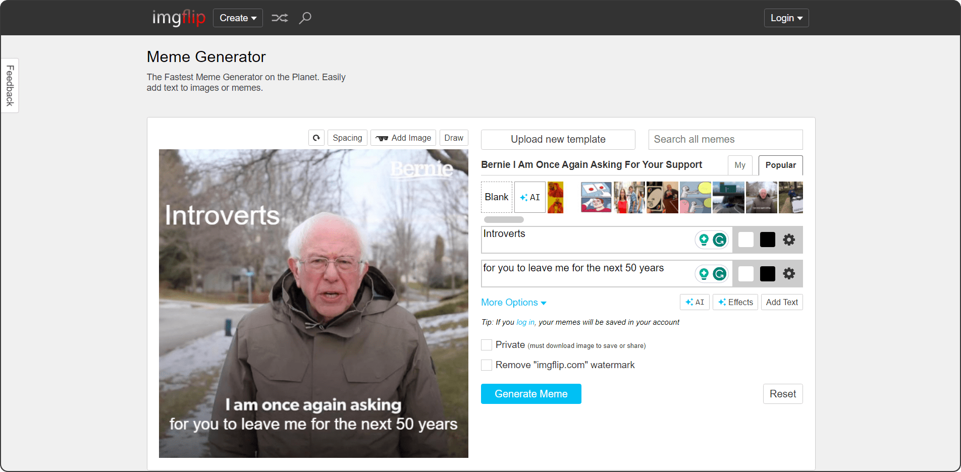Screen dimensions: 961x472
Task: Open settings gear for Introverts text box
Action: (789, 240)
